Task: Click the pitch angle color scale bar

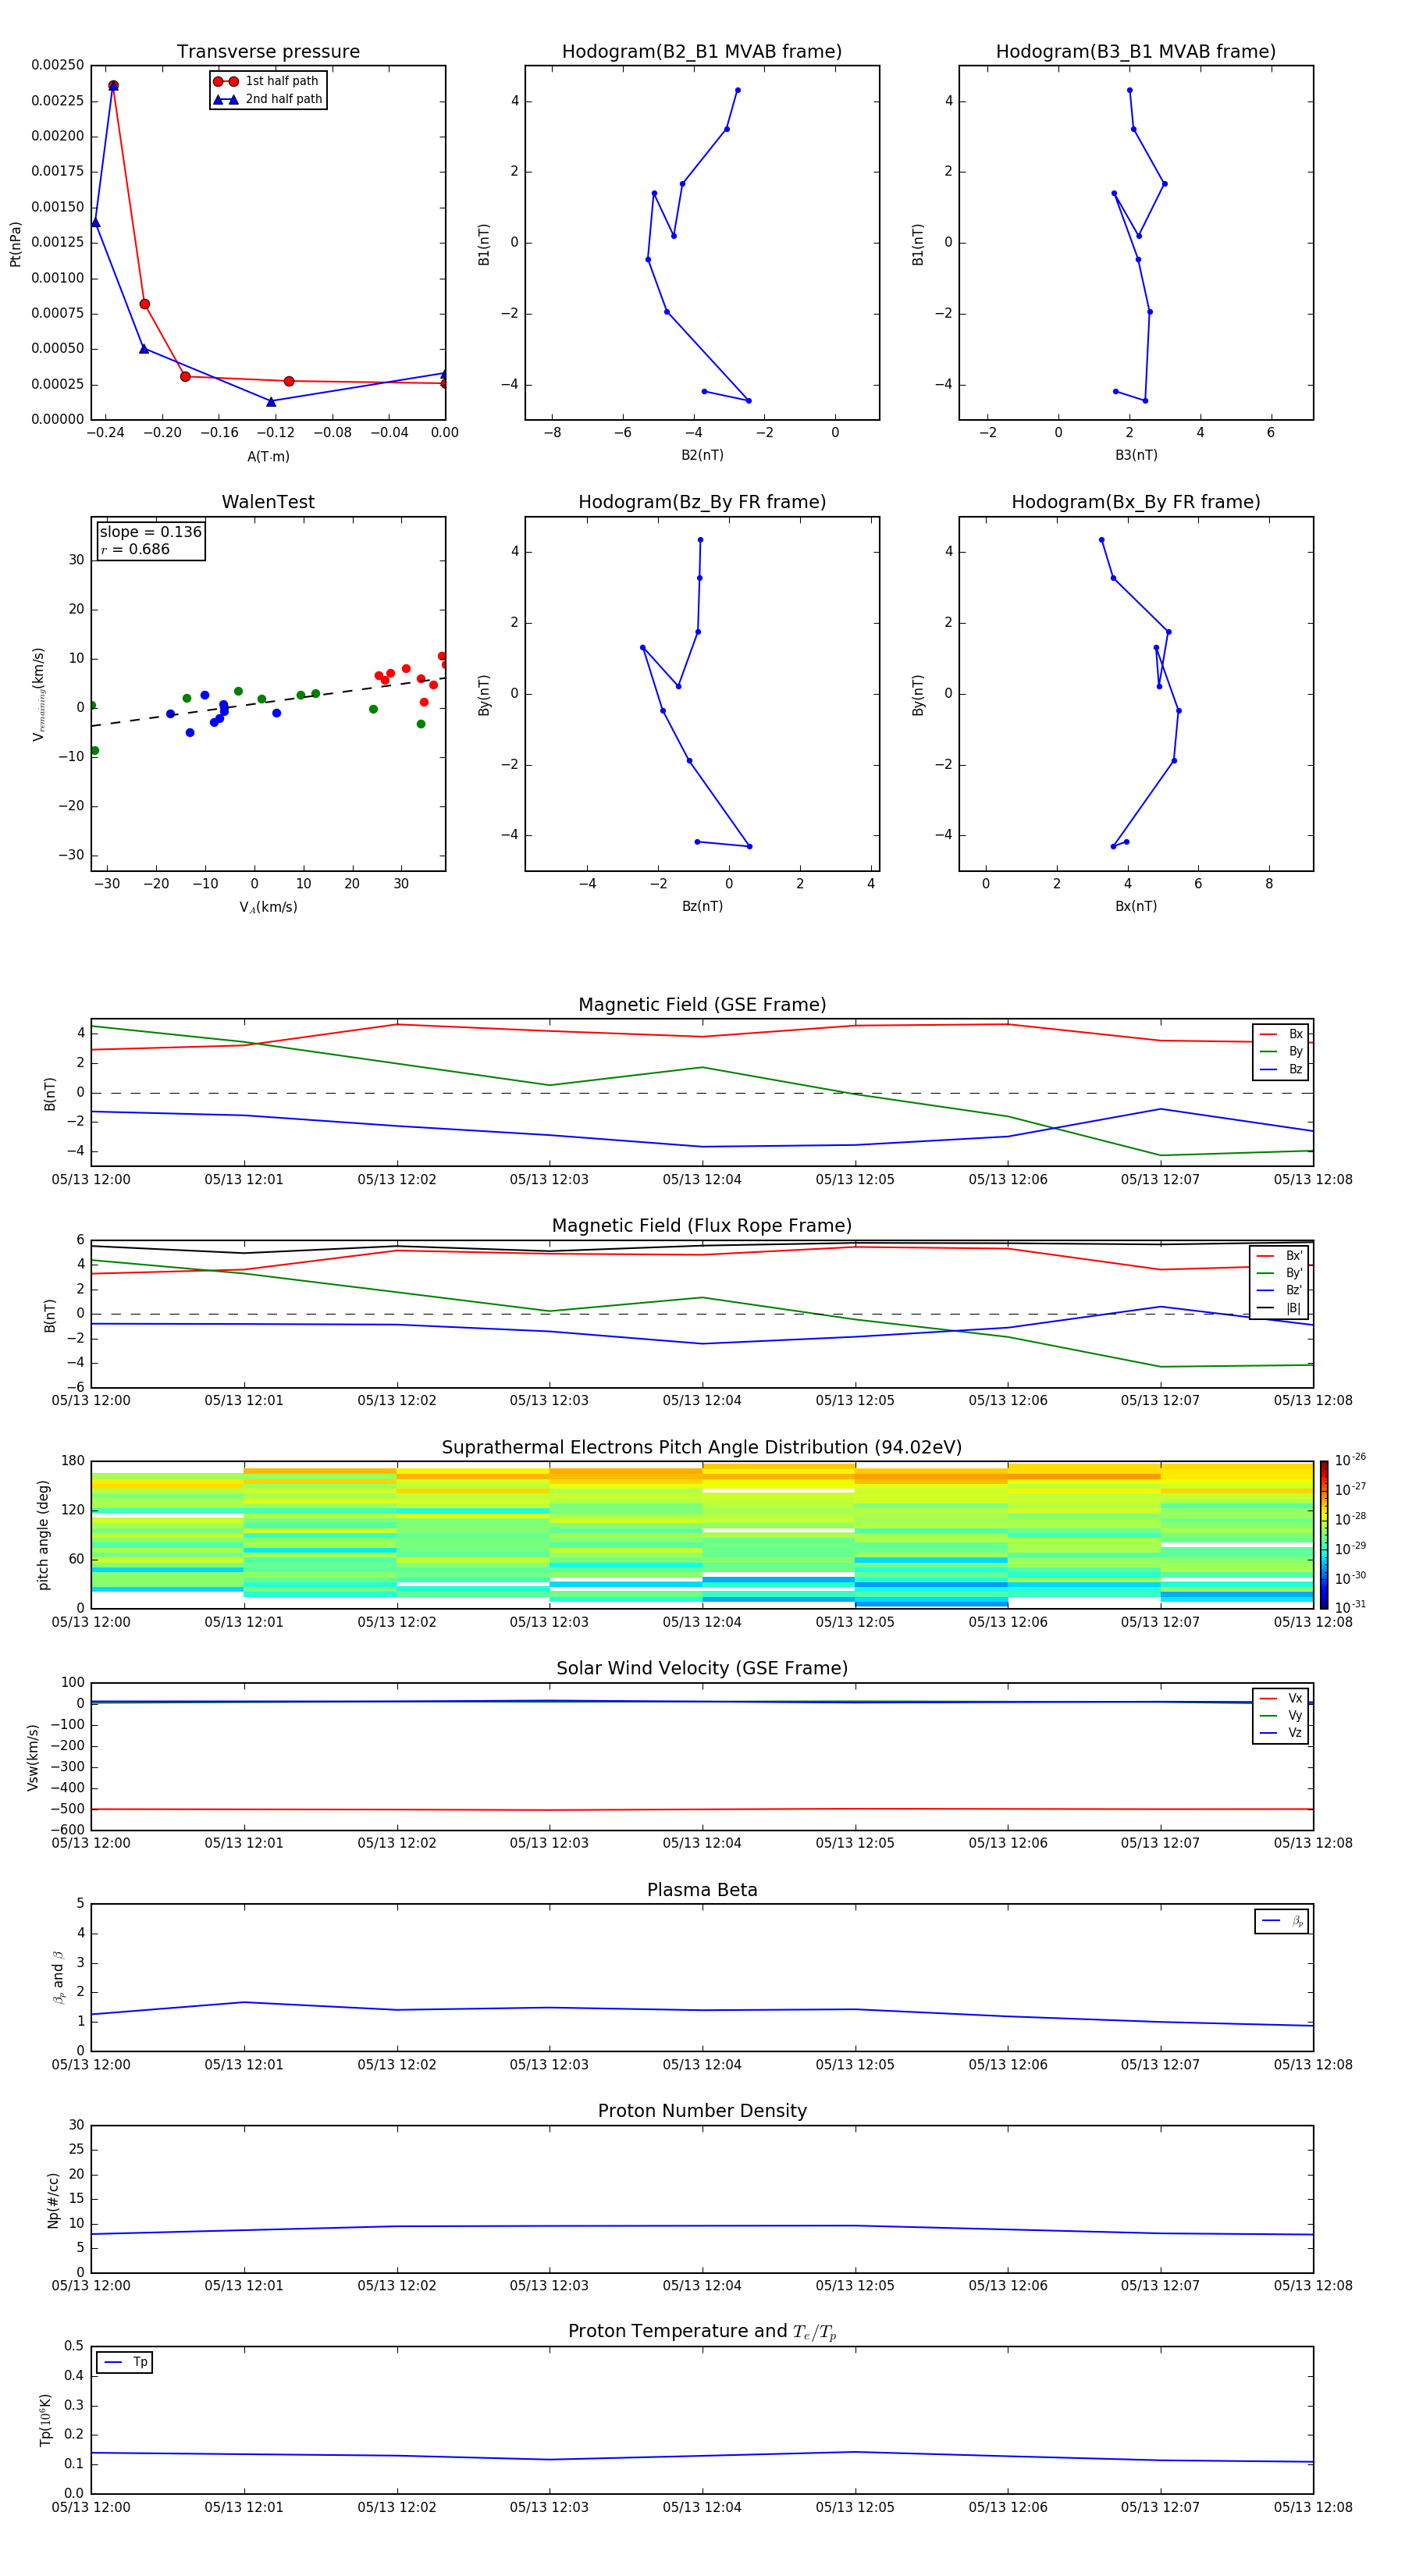Action: 1324,1534
